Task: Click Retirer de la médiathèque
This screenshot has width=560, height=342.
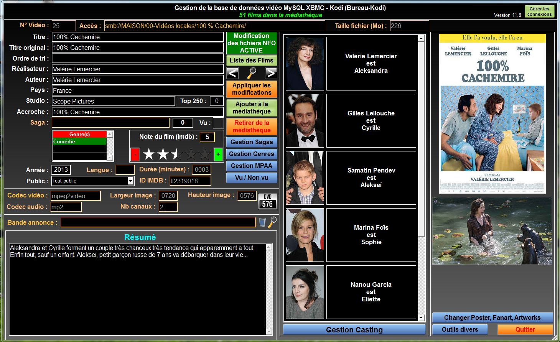Action: point(252,127)
